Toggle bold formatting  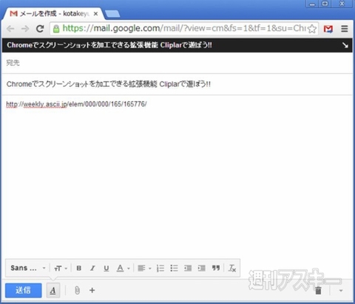[79, 268]
